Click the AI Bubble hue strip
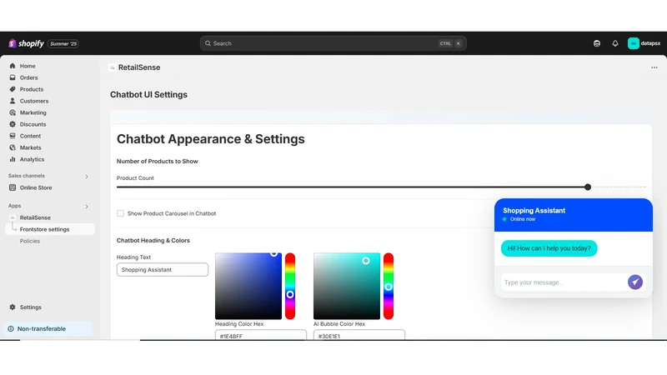The height and width of the screenshot is (375, 667). 389,286
